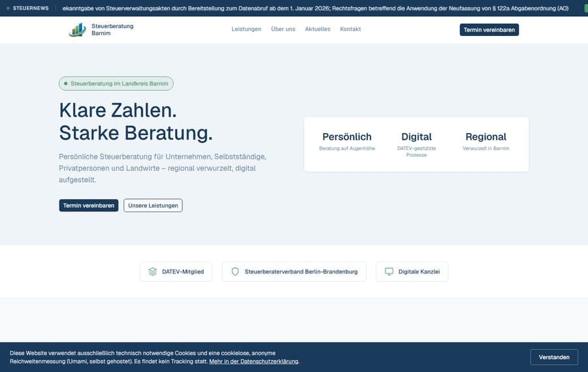Click Steuerberaterverband Berlin-Brandenburg badge text
The height and width of the screenshot is (372, 588).
tap(301, 271)
